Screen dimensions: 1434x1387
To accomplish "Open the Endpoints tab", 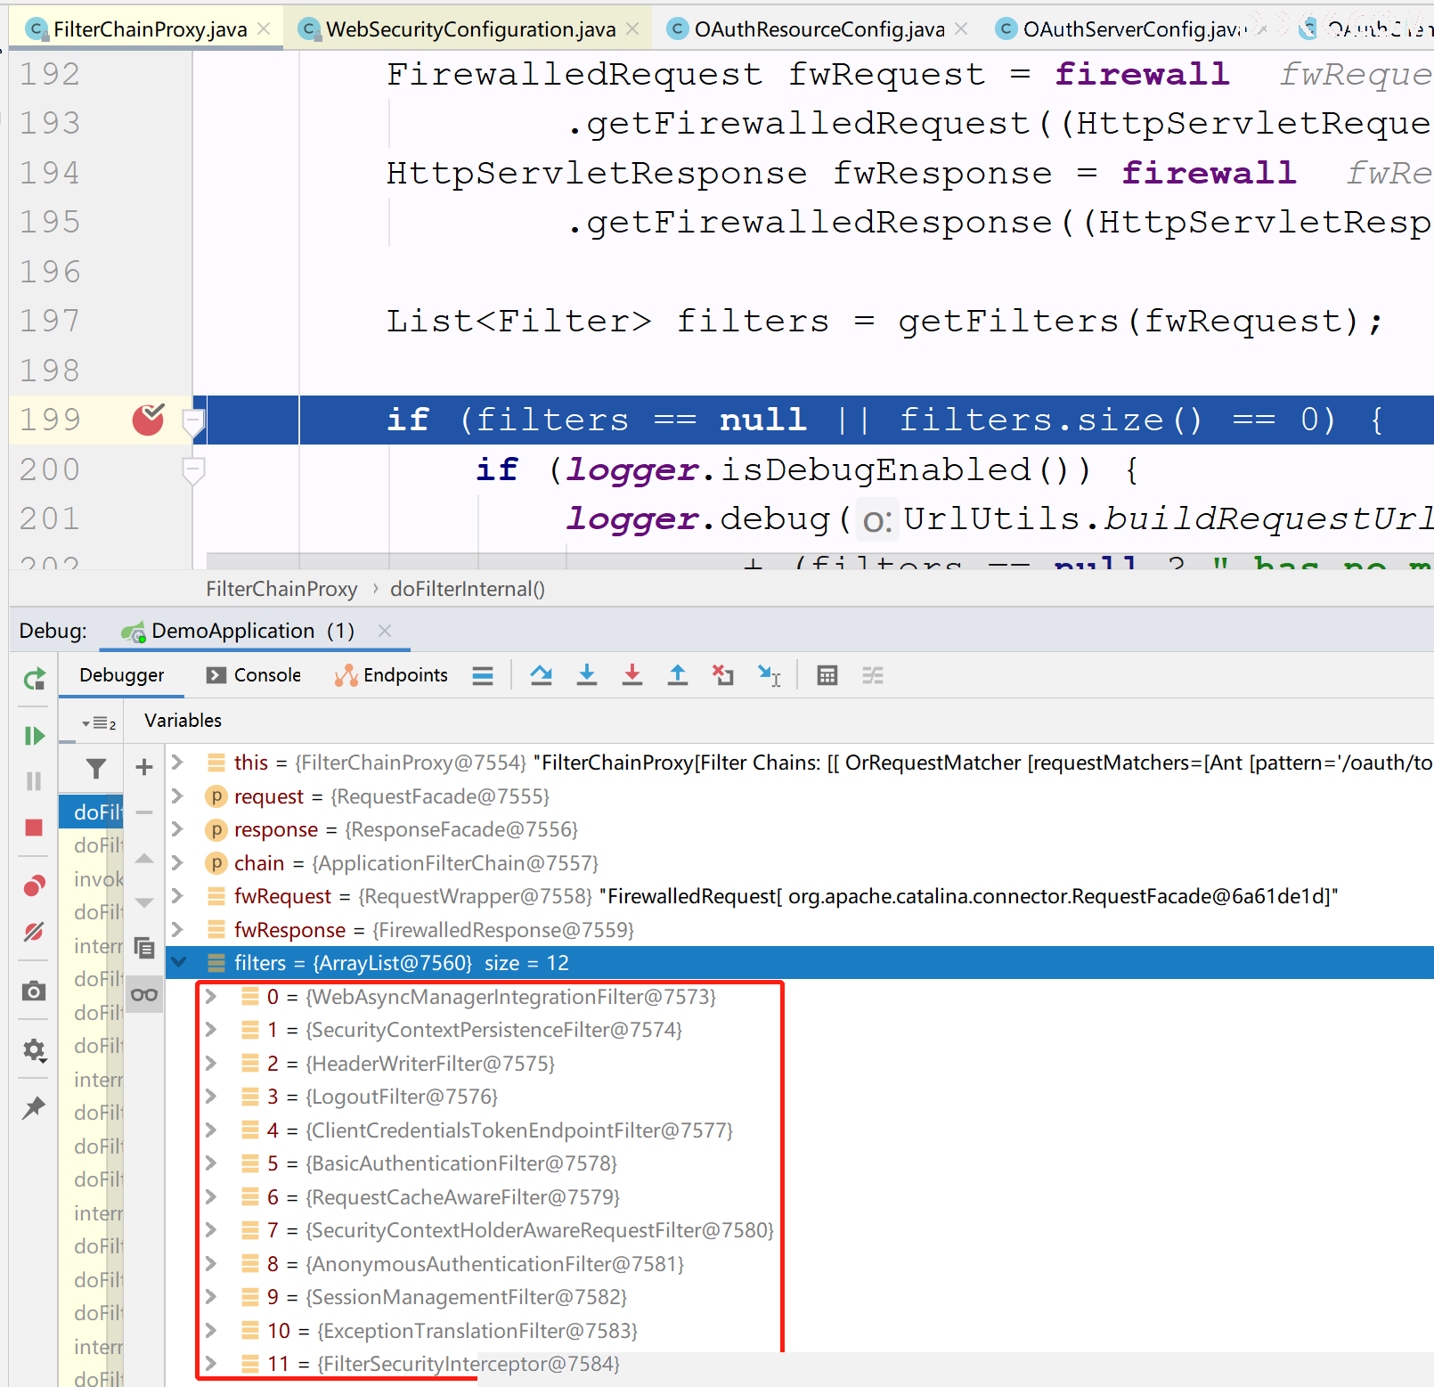I will click(391, 675).
